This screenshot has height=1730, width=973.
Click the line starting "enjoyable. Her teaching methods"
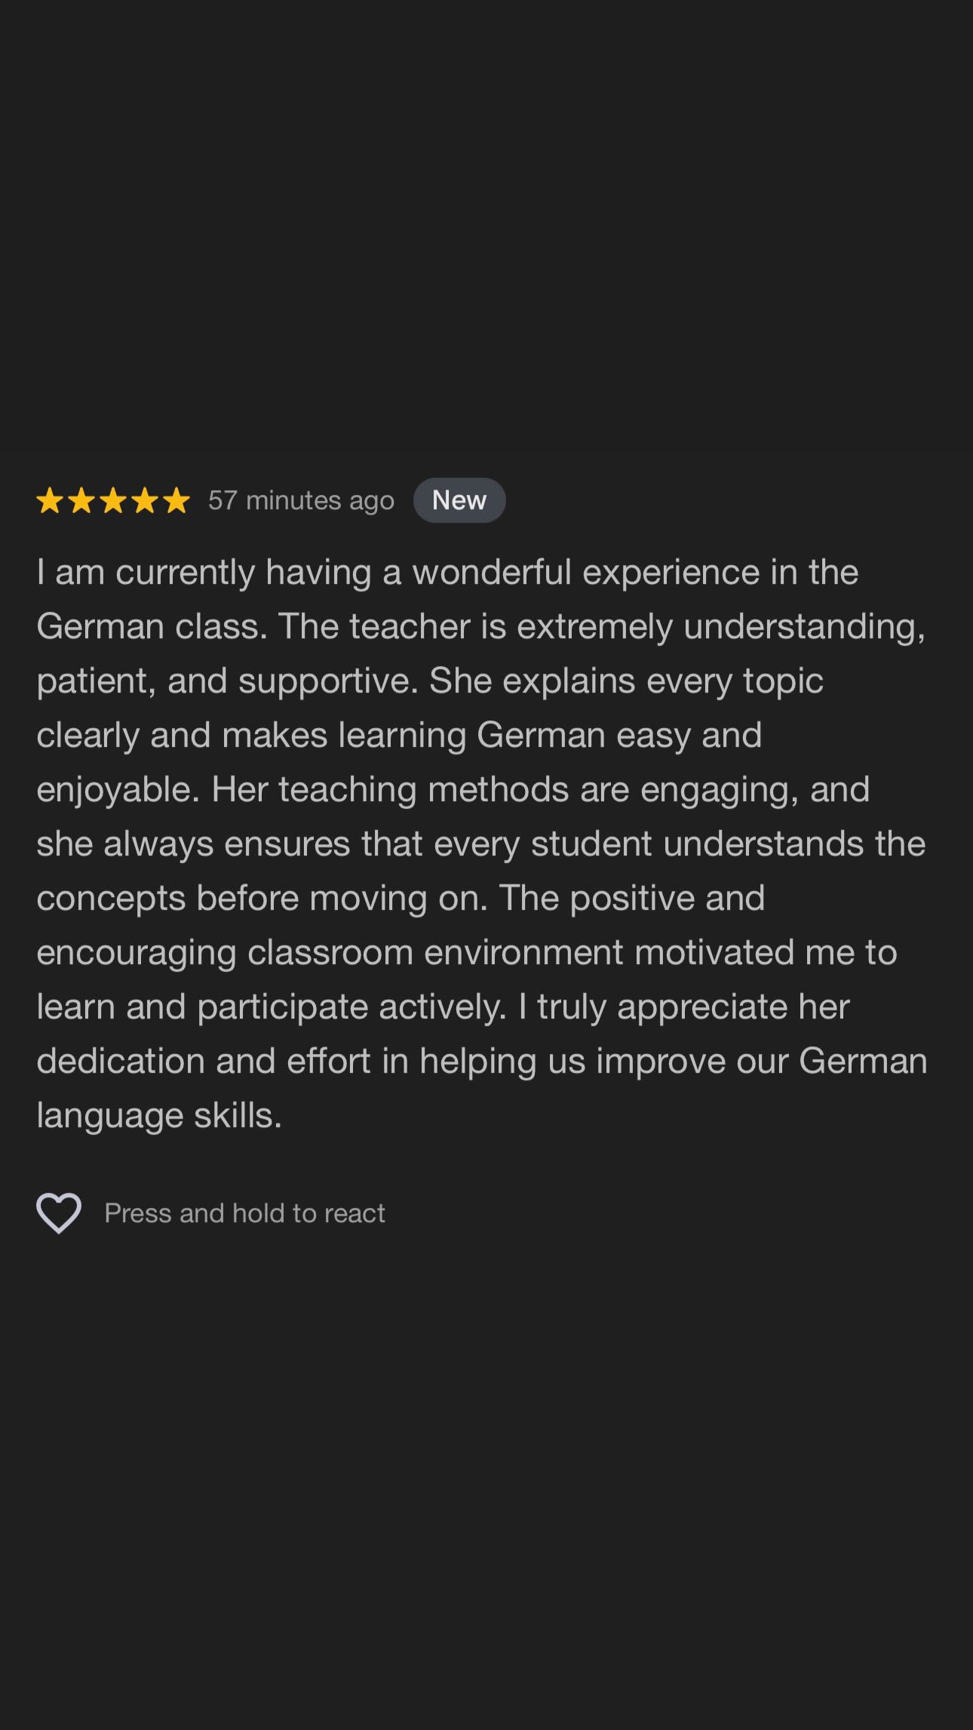(x=453, y=789)
